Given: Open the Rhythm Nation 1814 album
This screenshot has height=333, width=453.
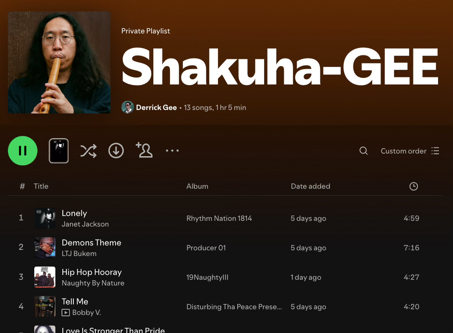Looking at the screenshot, I should pyautogui.click(x=219, y=218).
